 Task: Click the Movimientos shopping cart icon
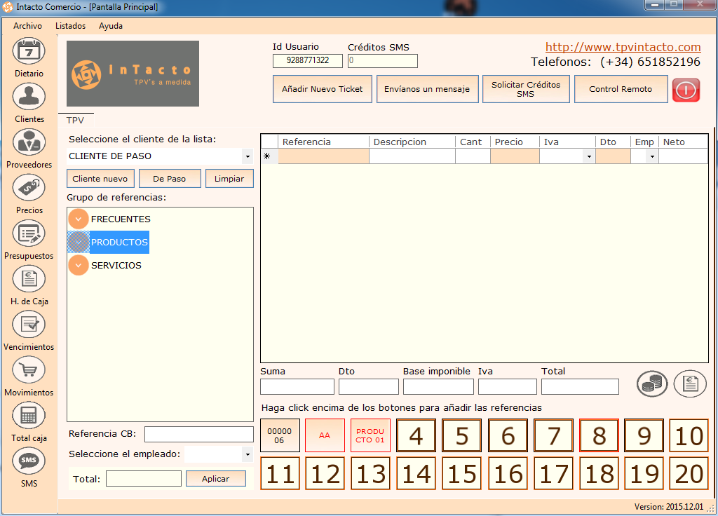click(29, 370)
